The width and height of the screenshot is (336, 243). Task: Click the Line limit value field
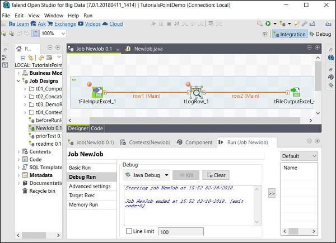point(180,231)
